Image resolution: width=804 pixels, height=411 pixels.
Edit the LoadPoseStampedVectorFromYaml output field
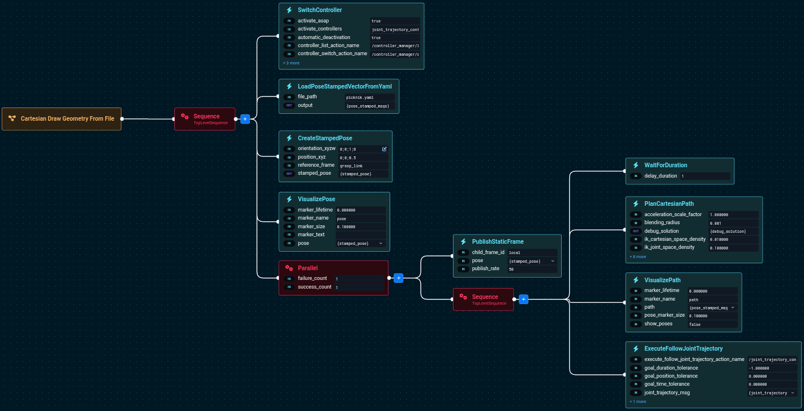[370, 106]
